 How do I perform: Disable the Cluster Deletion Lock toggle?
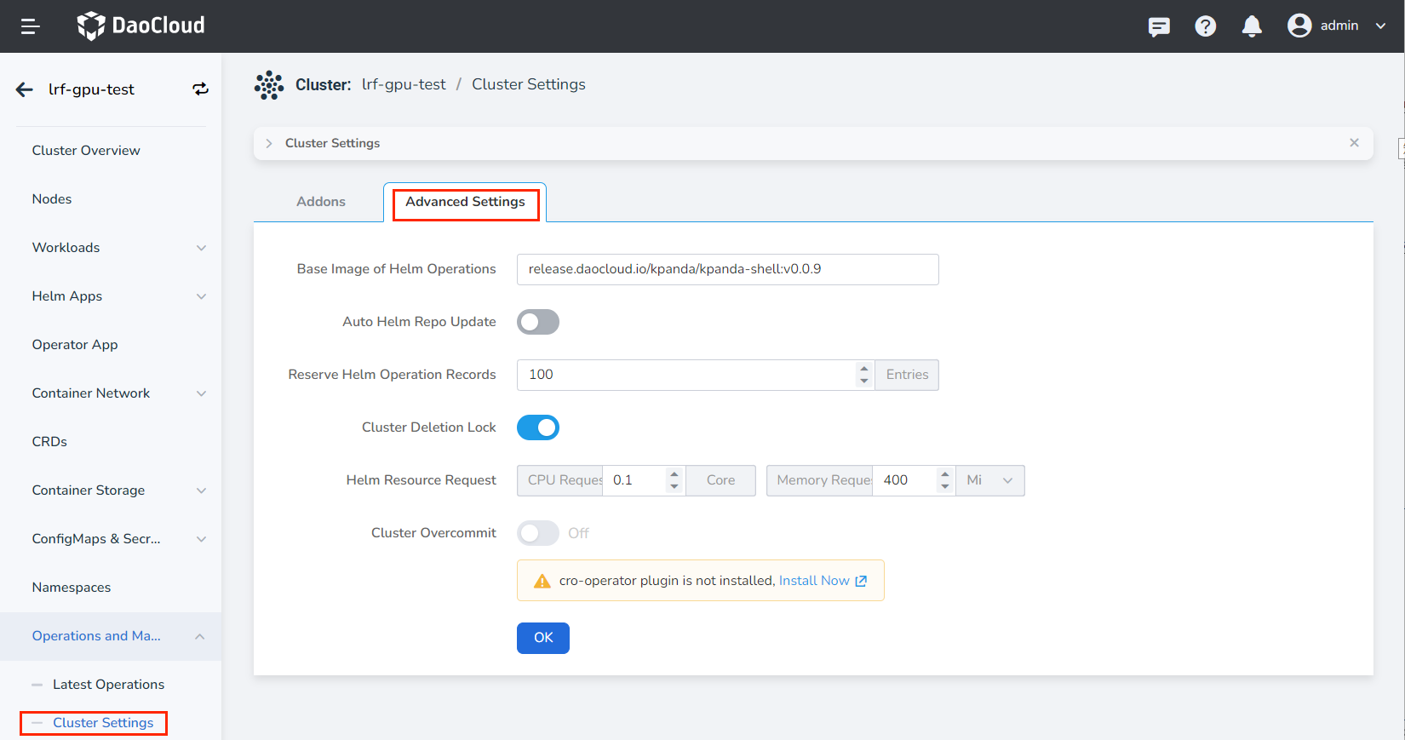(x=537, y=427)
